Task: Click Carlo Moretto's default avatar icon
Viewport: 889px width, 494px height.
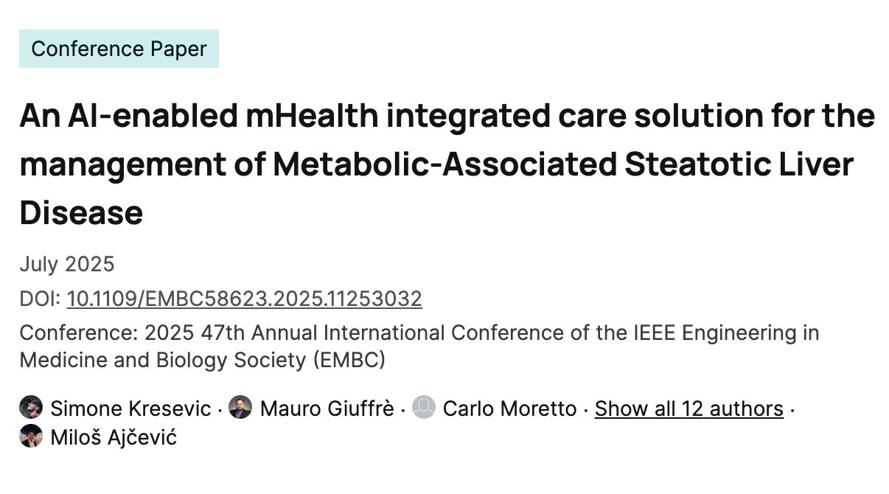Action: [425, 408]
